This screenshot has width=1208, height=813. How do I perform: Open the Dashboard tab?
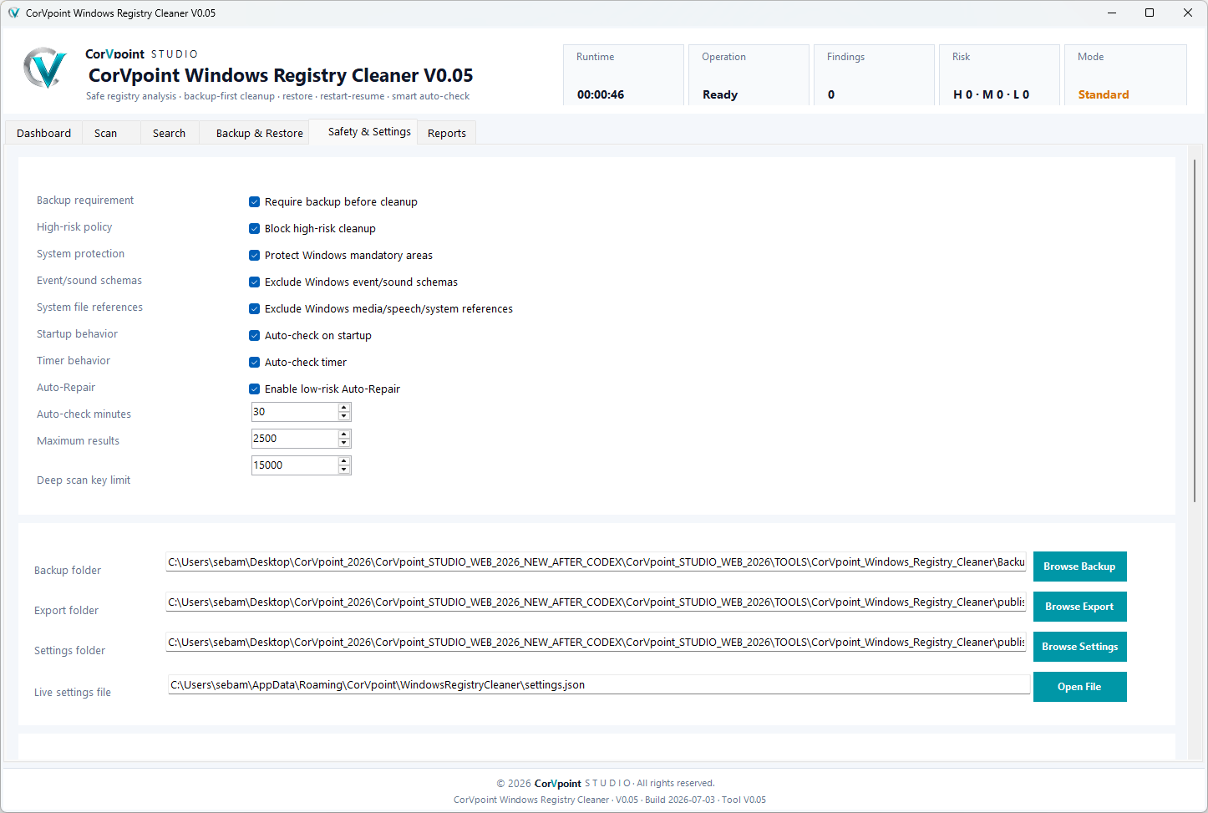(x=43, y=133)
